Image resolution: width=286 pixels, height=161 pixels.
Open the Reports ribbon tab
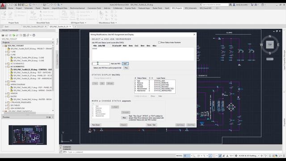coord(46,8)
